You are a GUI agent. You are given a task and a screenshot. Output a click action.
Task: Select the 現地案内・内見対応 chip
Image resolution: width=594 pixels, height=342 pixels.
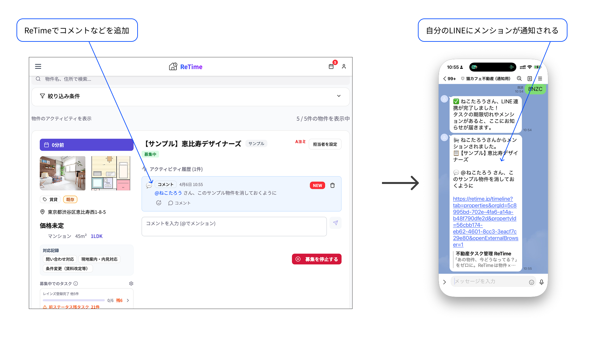click(99, 259)
